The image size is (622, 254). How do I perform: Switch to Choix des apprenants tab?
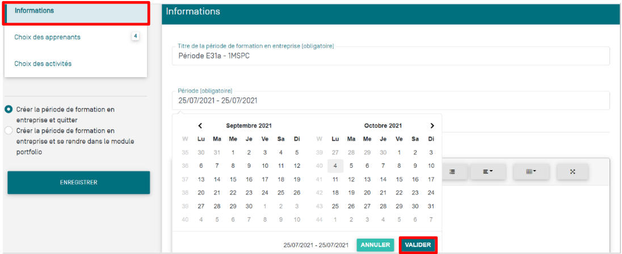coord(48,37)
